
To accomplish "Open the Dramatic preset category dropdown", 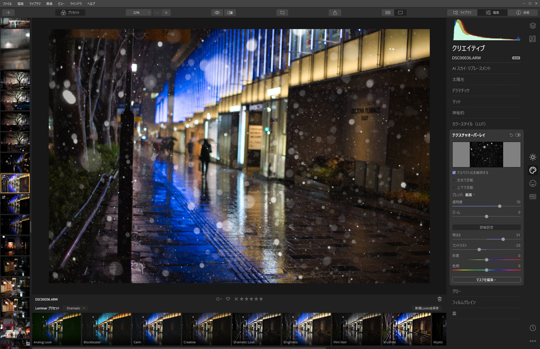I will point(76,308).
